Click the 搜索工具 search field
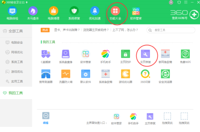The image size is (200, 132). point(171,30)
